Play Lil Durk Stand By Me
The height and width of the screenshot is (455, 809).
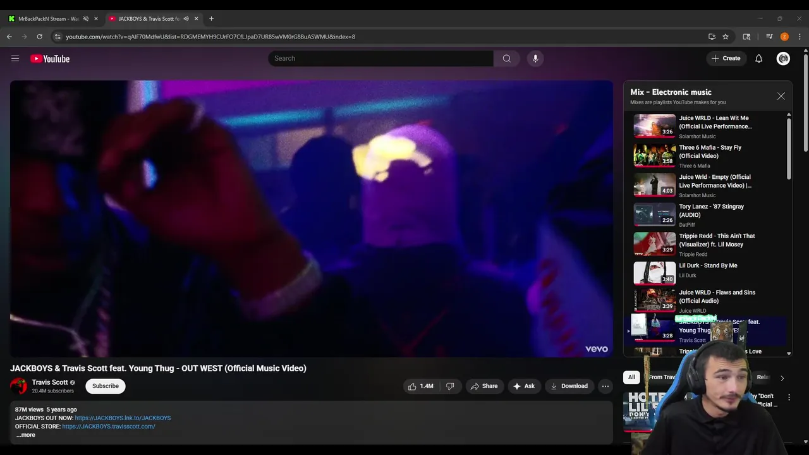click(x=707, y=273)
